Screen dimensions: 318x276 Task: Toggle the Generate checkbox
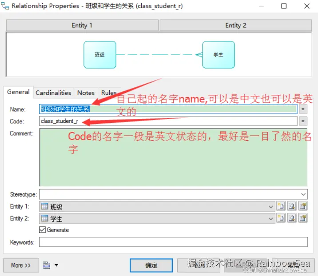coord(42,230)
